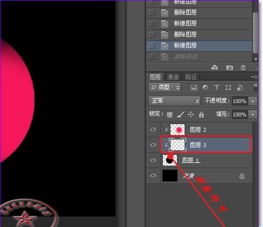Screen dimensions: 263x227
Task: Click the 图层 2 pink circle thumbnail
Action: (x=177, y=129)
